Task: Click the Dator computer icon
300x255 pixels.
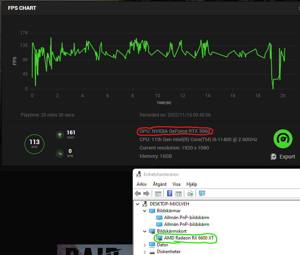Action: tap(152, 245)
